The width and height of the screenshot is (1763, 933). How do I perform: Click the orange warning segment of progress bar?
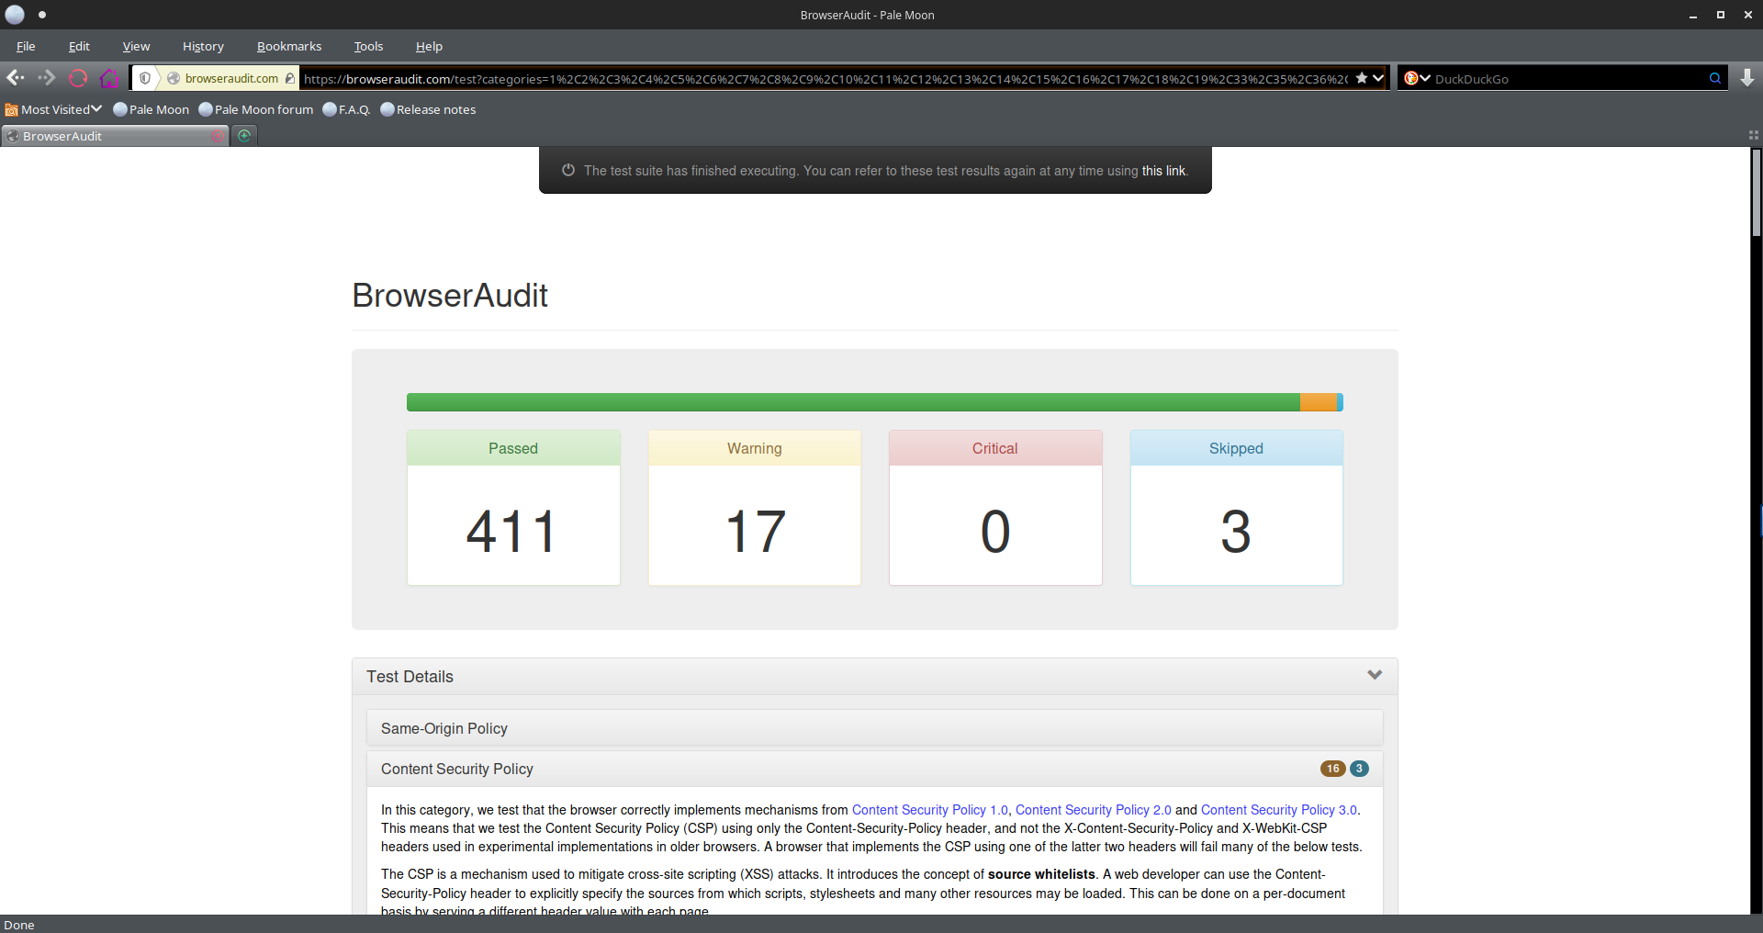[1319, 402]
